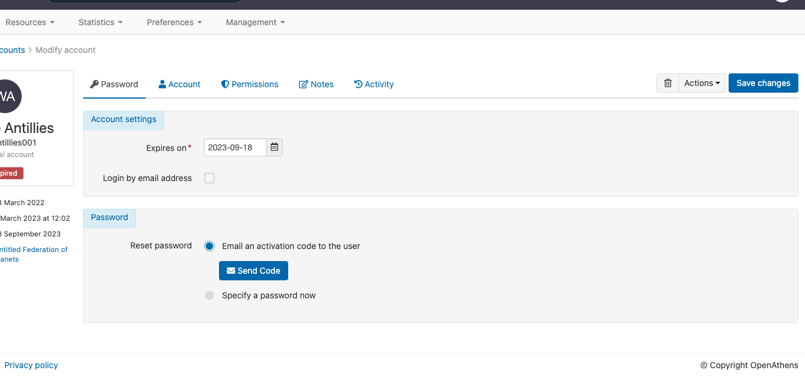Screen dimensions: 805x388
Task: Click the envelope icon on Send Code
Action: (230, 270)
